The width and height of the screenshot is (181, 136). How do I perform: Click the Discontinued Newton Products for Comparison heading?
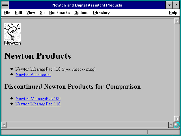point(72,87)
